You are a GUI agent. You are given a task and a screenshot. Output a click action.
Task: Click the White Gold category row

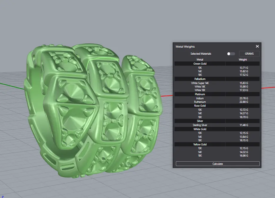tap(200, 129)
